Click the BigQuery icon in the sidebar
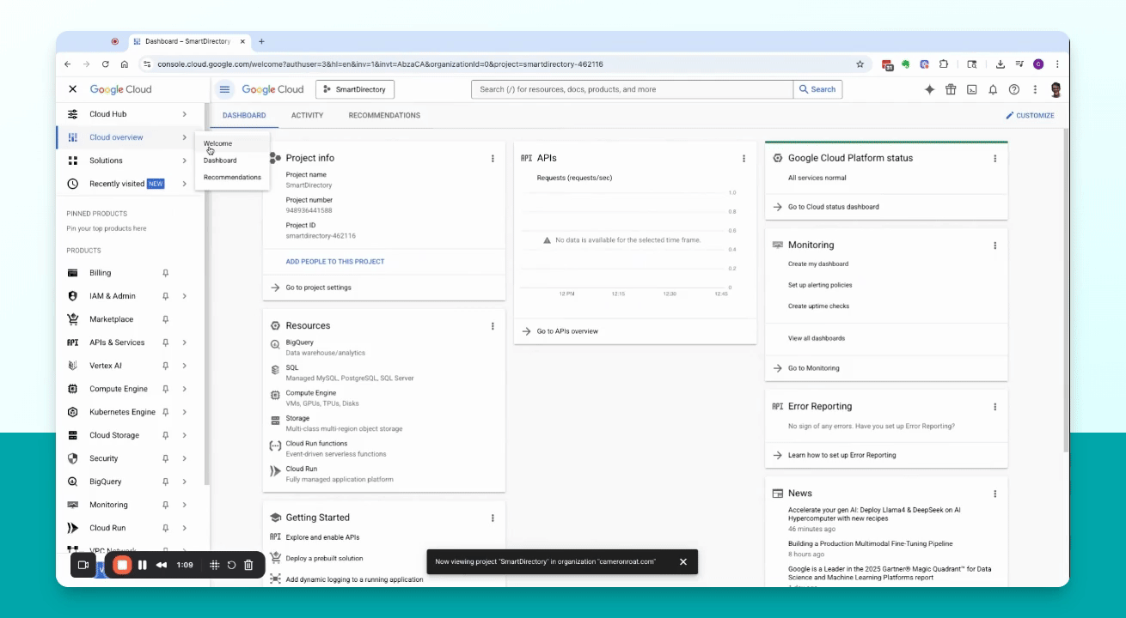The image size is (1126, 618). [x=73, y=482]
